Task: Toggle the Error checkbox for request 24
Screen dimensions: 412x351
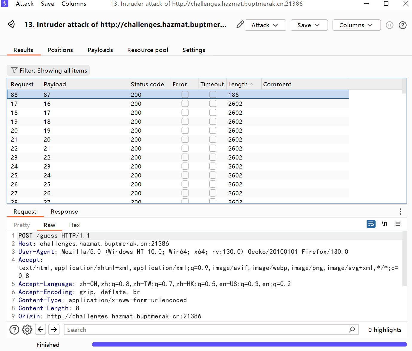Action: coord(185,166)
